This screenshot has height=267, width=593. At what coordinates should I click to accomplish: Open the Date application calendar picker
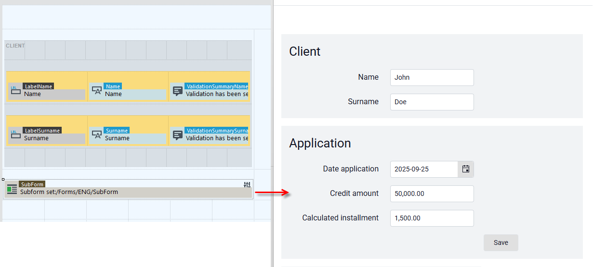pos(466,169)
